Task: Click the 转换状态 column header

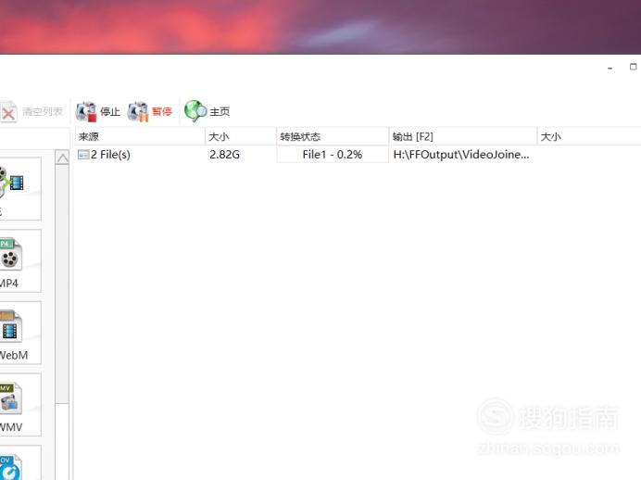Action: point(333,136)
